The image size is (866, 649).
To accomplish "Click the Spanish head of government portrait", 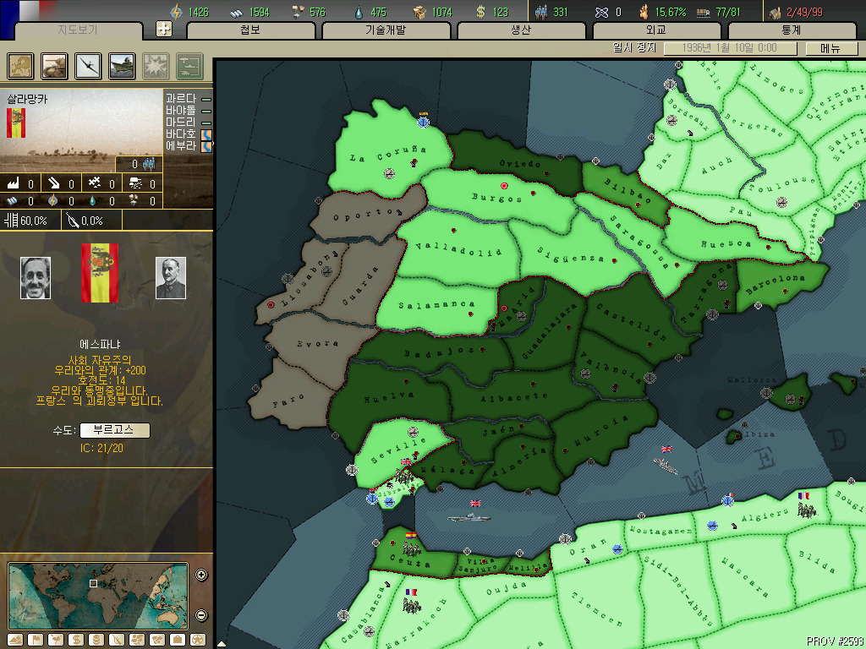I will [x=171, y=277].
